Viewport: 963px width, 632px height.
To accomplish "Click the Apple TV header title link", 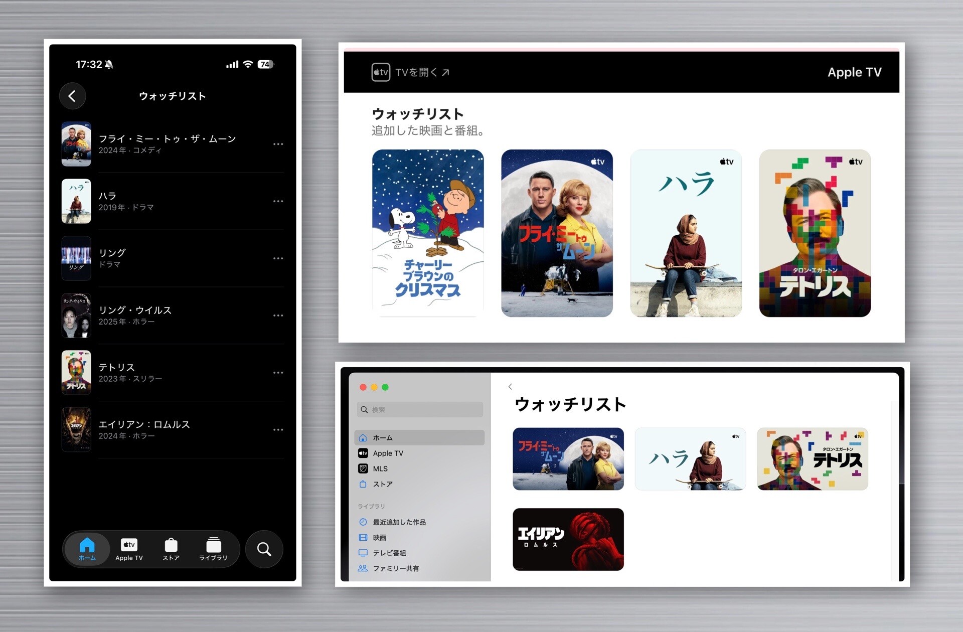I will coord(854,72).
